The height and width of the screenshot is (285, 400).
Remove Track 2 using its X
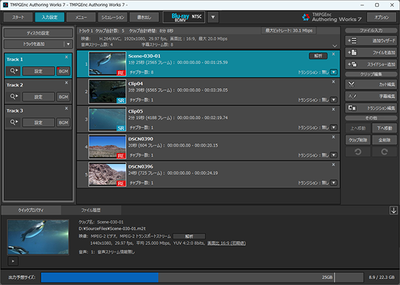[66, 83]
